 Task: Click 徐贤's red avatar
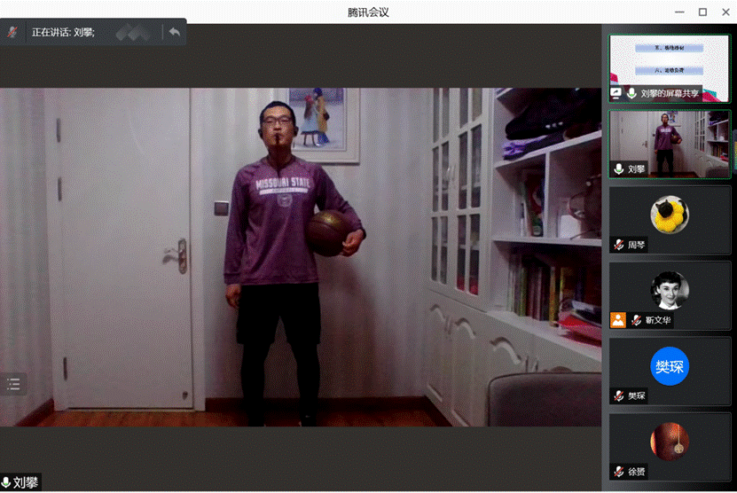coord(670,442)
